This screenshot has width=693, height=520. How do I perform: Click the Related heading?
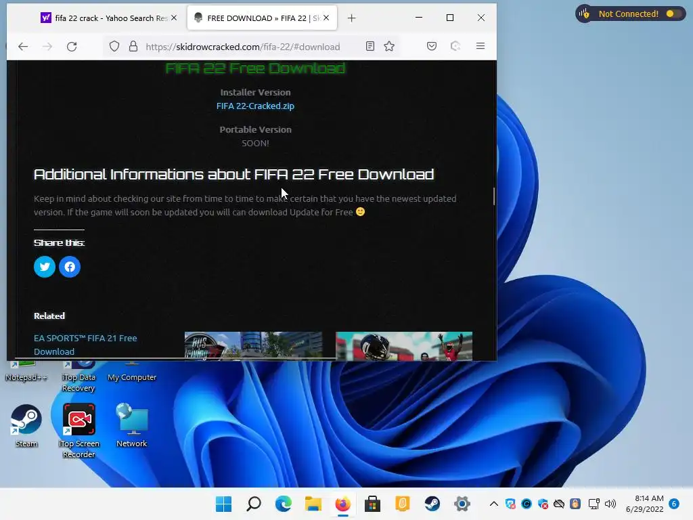(x=49, y=316)
